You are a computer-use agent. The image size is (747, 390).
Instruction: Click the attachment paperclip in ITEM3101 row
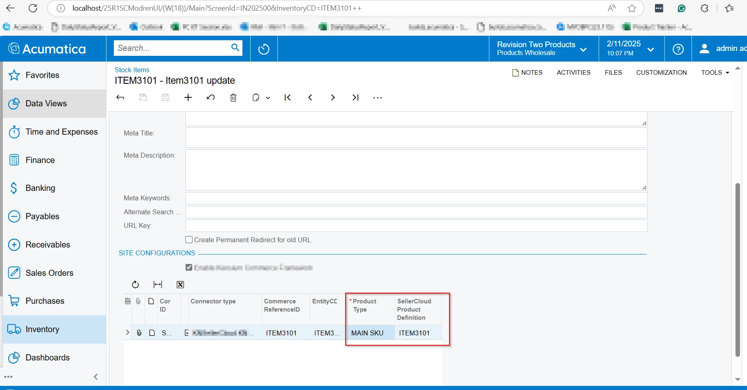click(139, 333)
